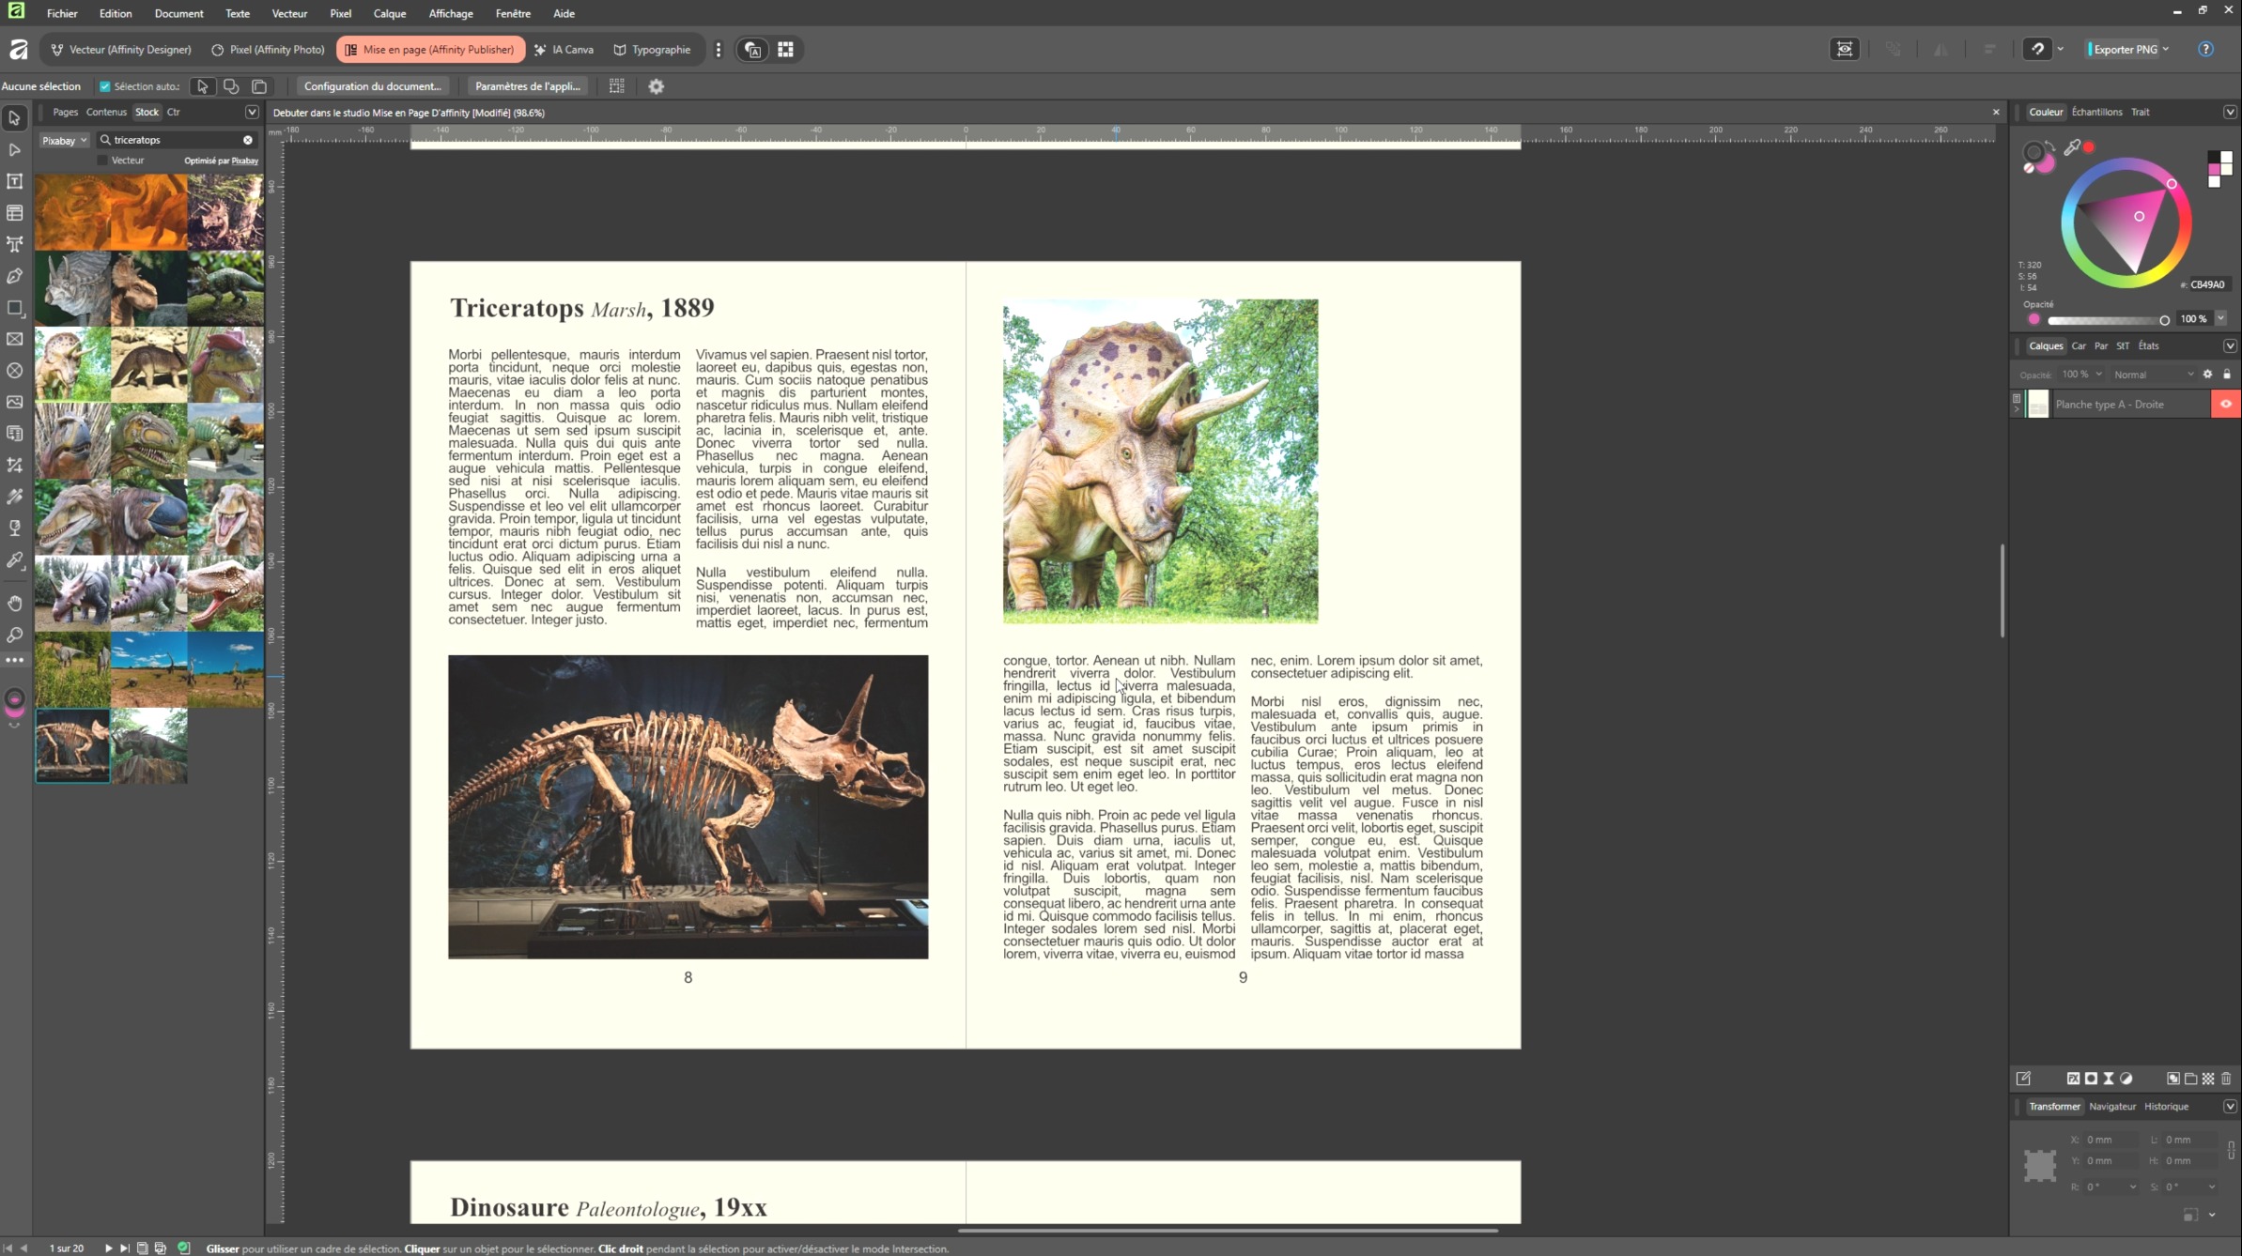Image resolution: width=2242 pixels, height=1256 pixels.
Task: Select the Rectangle shape tool
Action: [15, 308]
